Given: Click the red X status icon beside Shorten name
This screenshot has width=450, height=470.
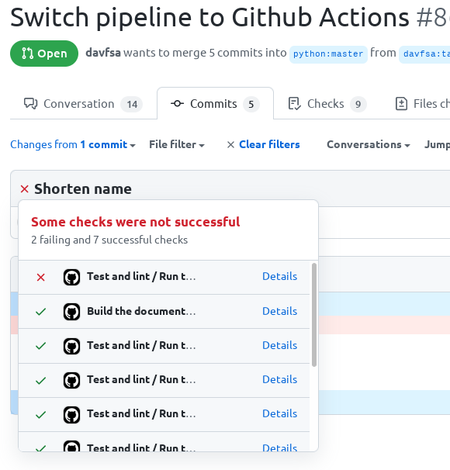Looking at the screenshot, I should 24,189.
